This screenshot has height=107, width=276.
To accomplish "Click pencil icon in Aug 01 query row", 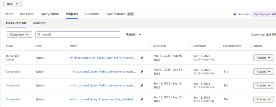I will click(142, 72).
